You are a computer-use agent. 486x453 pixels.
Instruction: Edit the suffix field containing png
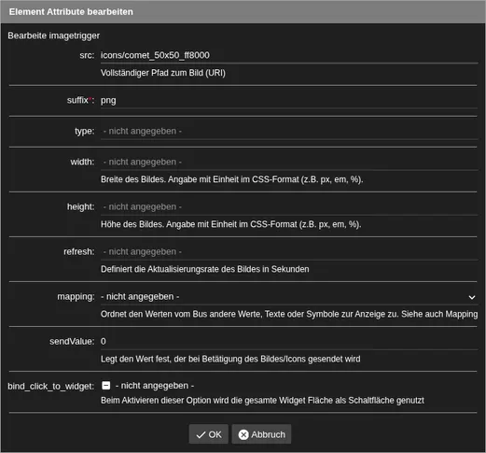tap(289, 100)
